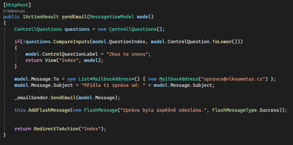Click the _emailSender field
Screen dimensions: 293x145
click(32, 98)
